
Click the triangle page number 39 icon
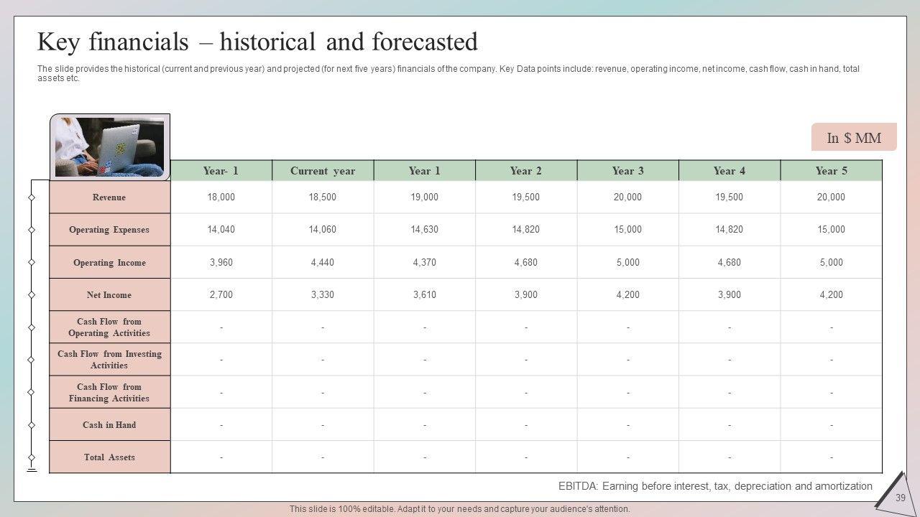click(891, 493)
